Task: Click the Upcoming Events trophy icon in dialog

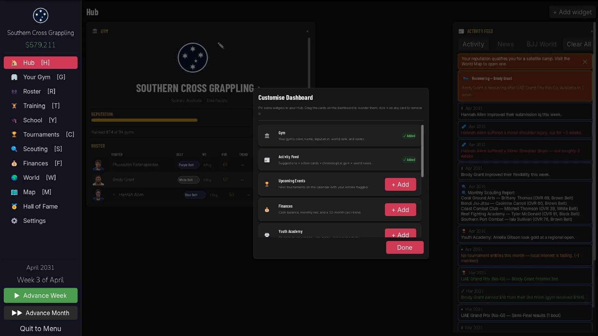Action: [x=267, y=184]
